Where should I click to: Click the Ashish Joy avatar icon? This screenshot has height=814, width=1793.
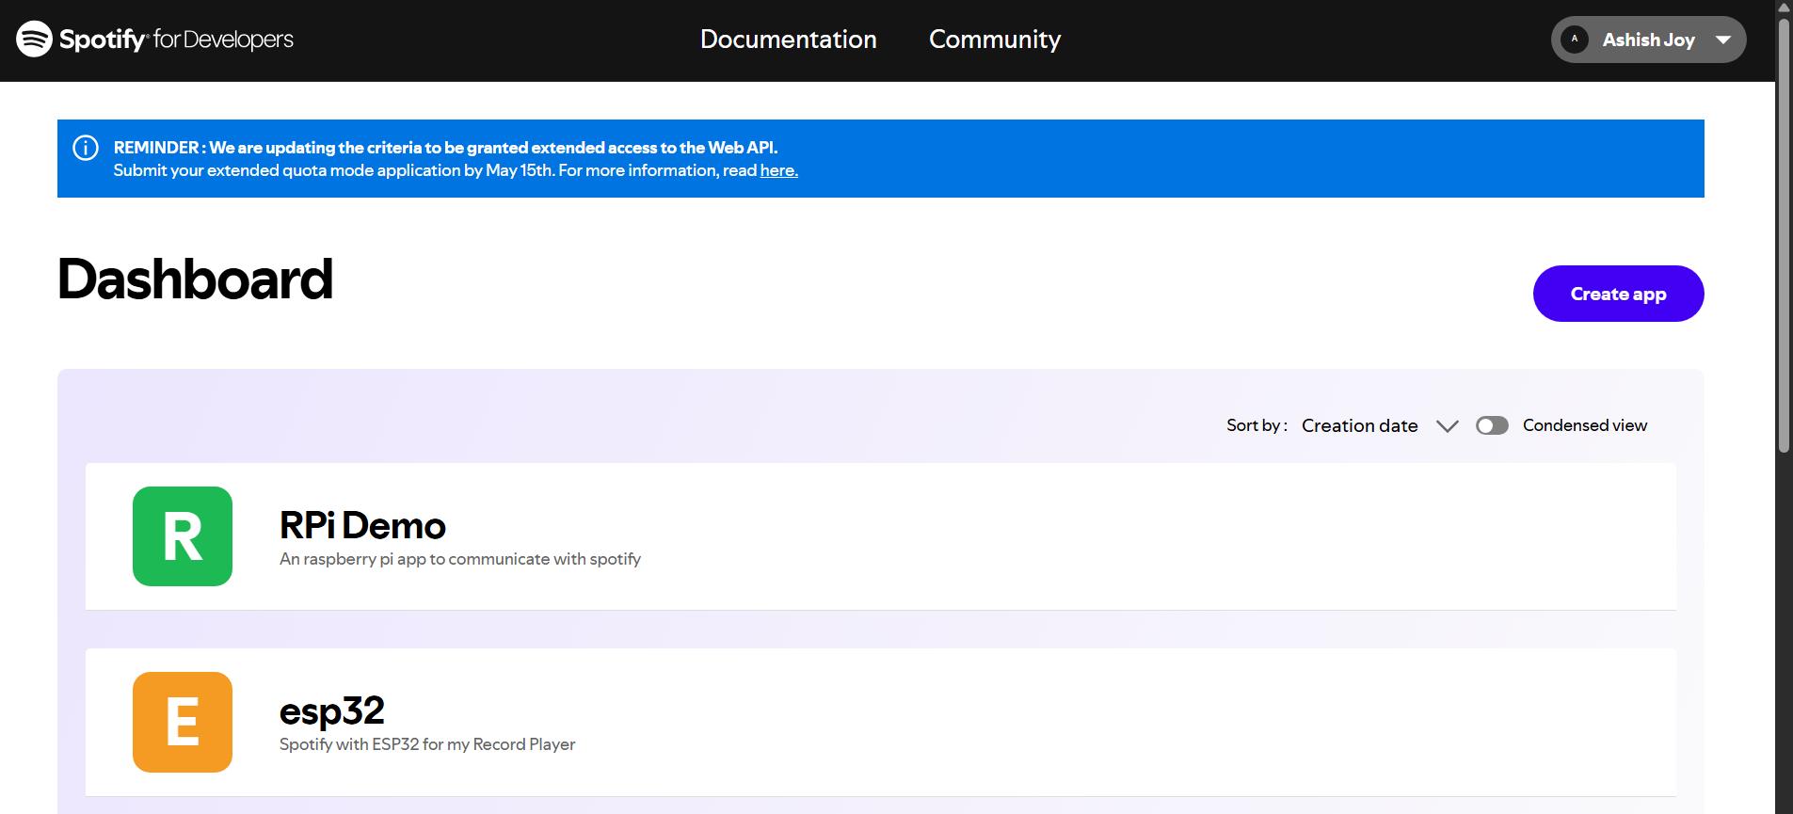[1575, 40]
